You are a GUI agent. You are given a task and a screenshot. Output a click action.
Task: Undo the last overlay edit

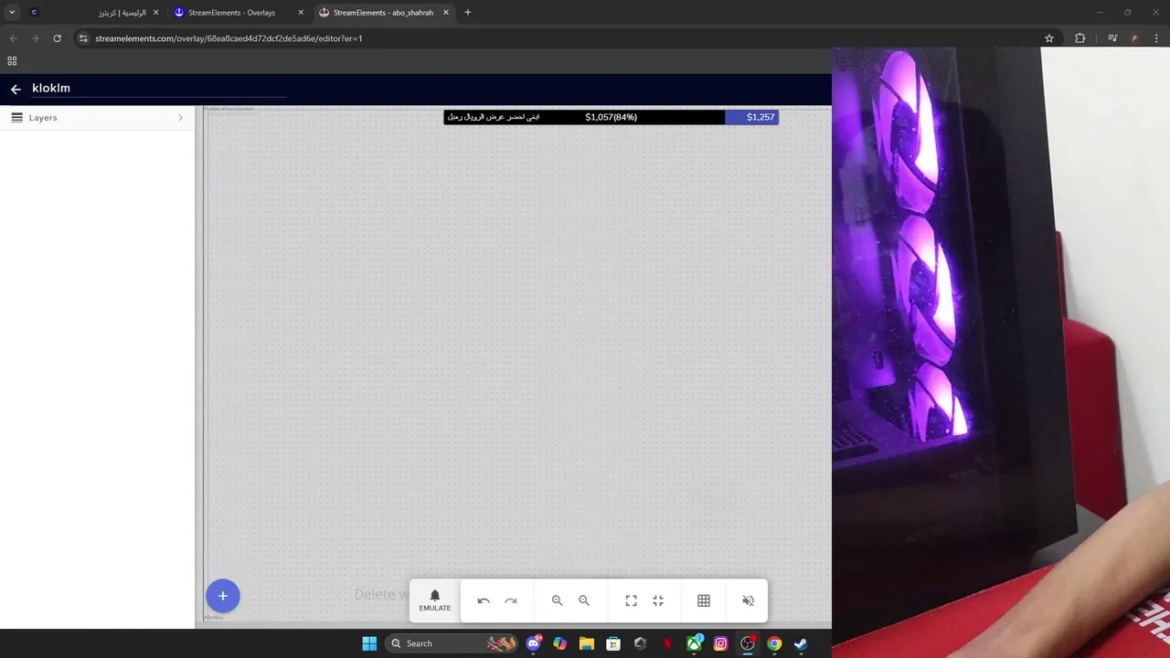pos(484,600)
